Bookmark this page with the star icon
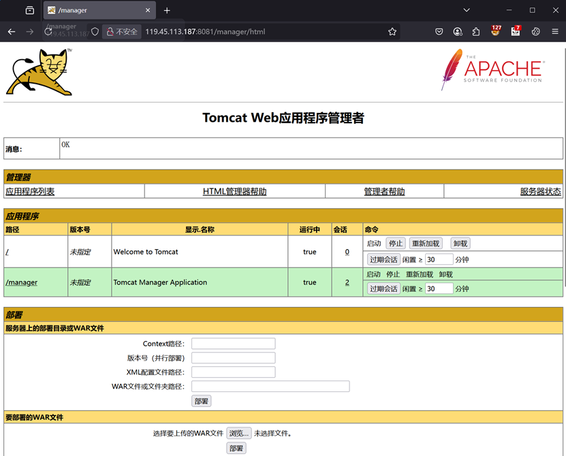 click(x=392, y=31)
